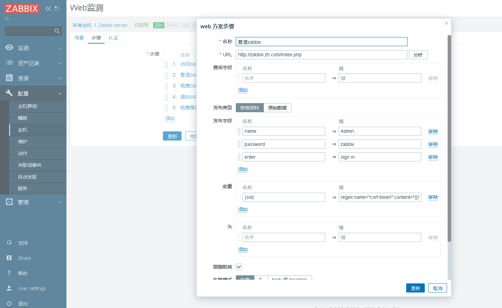Open 主机 in sidebar

38,130
